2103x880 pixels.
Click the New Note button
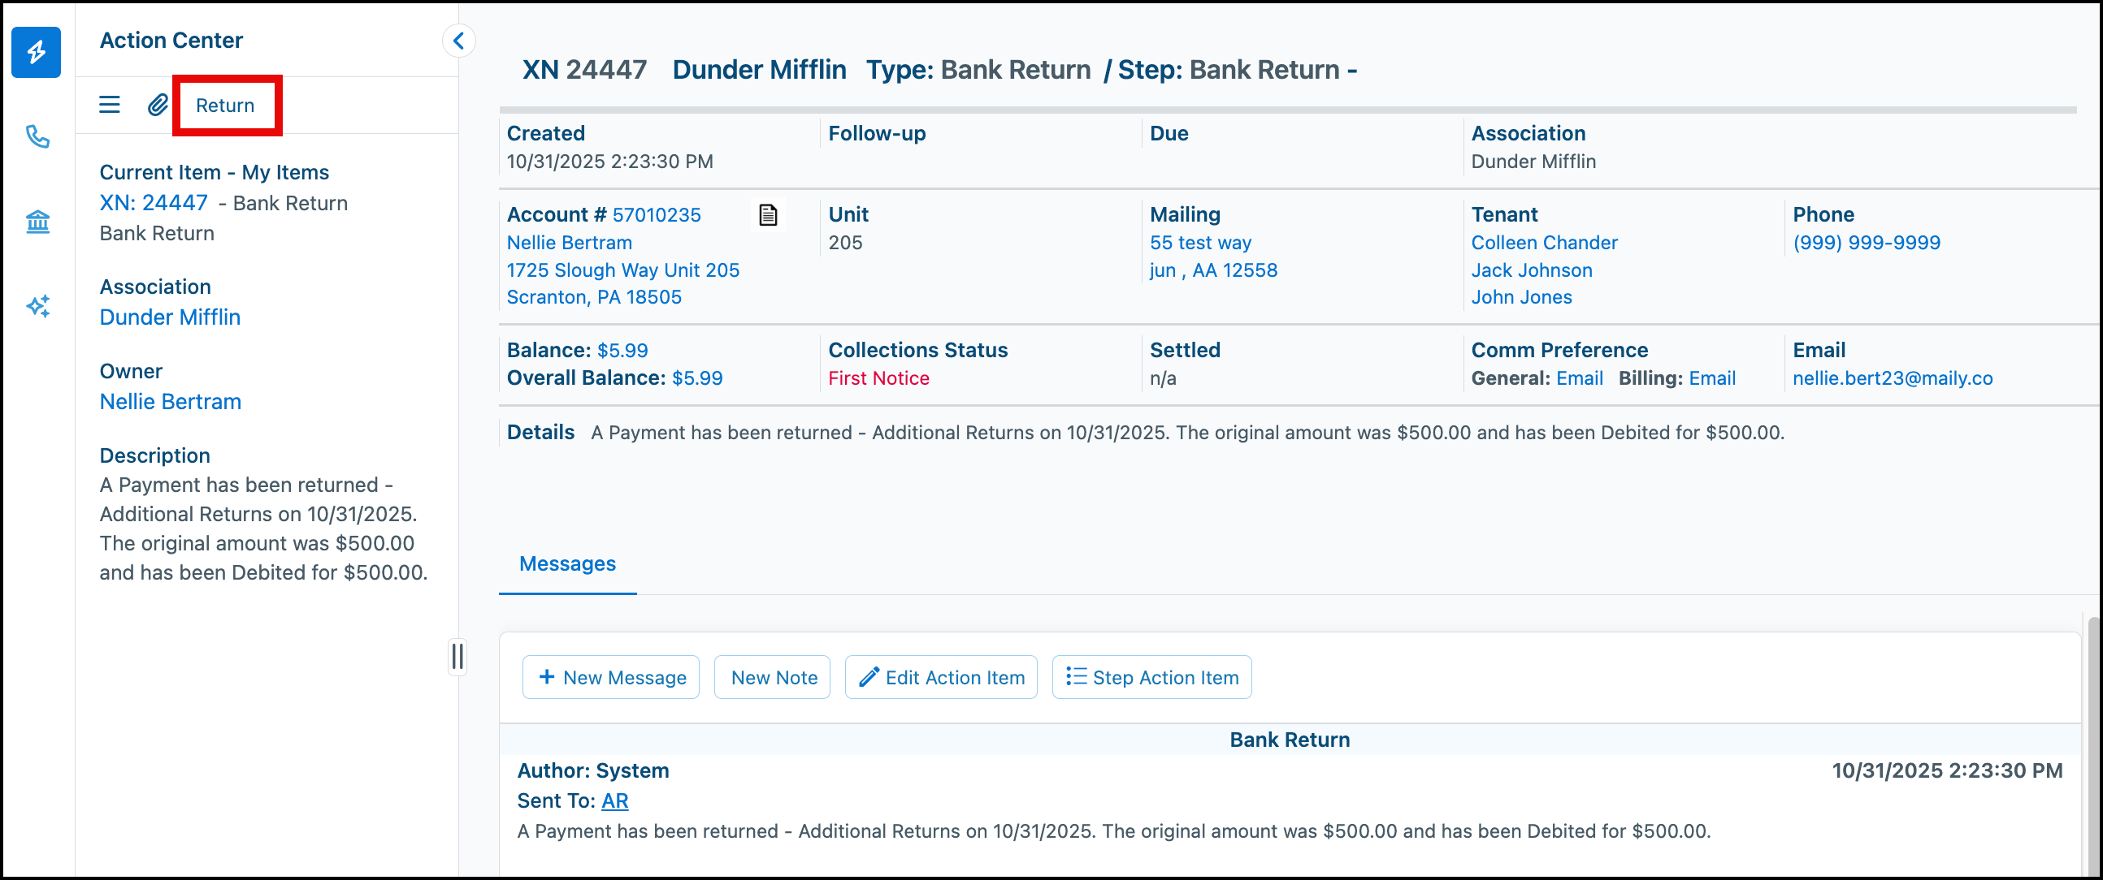click(x=772, y=678)
